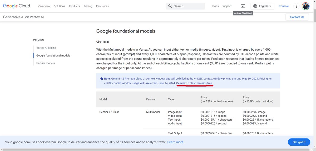316x151 pixels.
Task: Accept cookies with OK, got it
Action: point(299,142)
